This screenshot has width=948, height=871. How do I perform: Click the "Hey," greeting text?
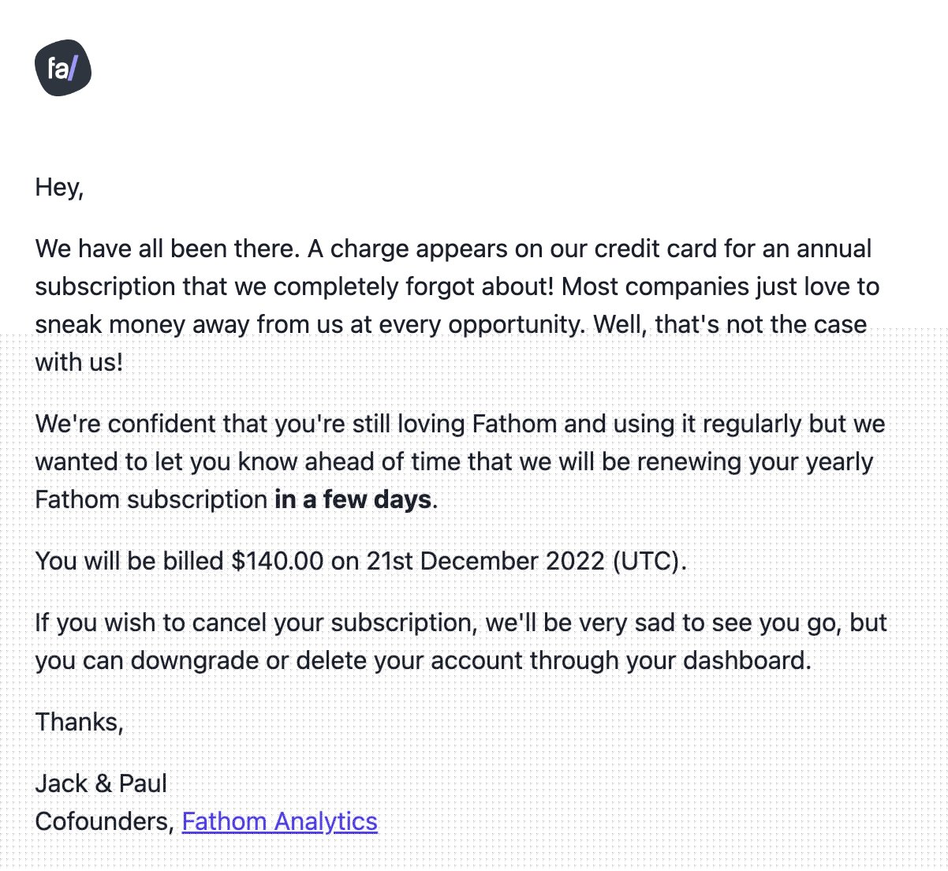click(59, 187)
